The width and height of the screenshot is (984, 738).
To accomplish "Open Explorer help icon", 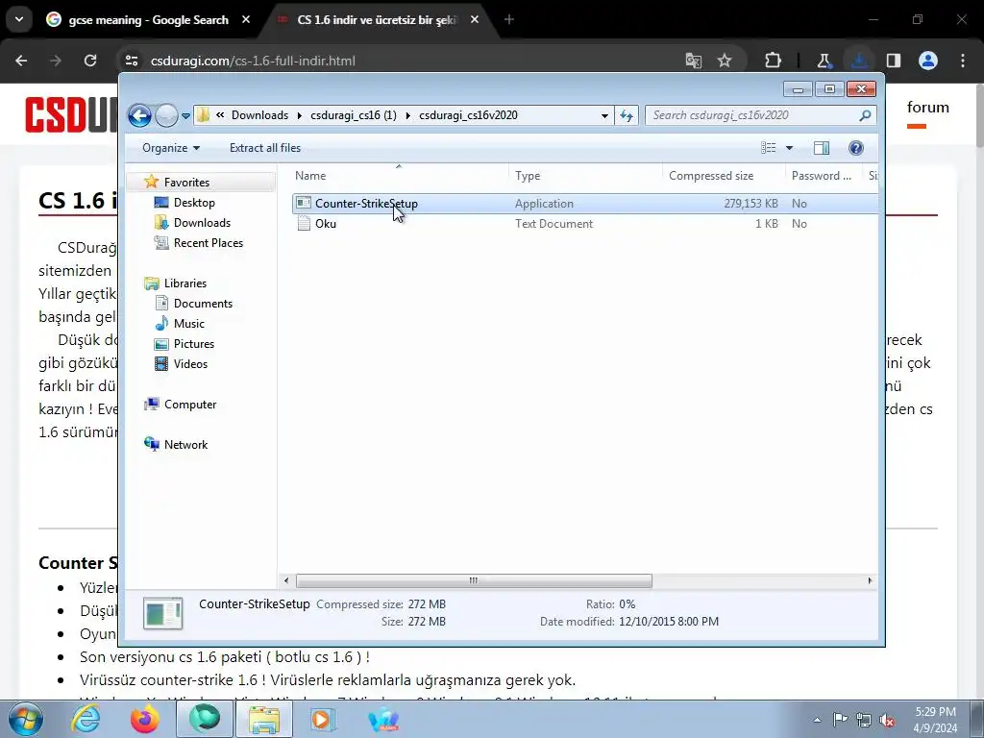I will point(856,148).
